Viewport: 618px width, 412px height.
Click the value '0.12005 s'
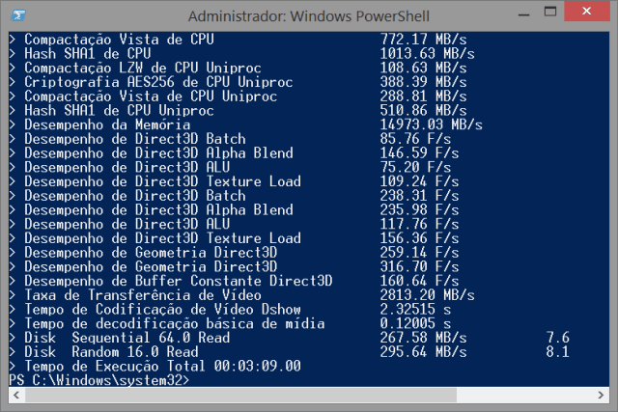[x=415, y=323]
